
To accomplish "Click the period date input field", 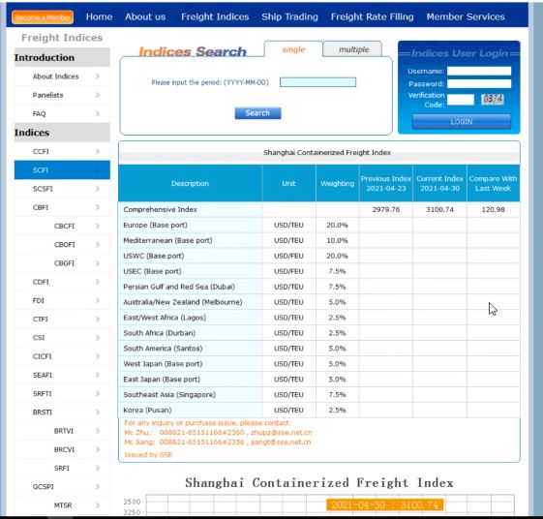I will (317, 82).
